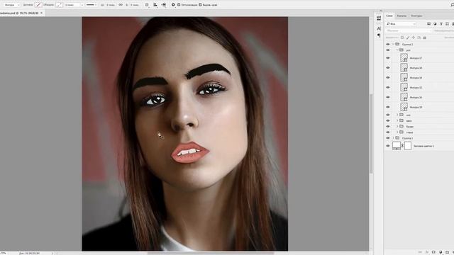Open the Заливка fill color swatch
This screenshot has width=454, height=255.
[x=38, y=5]
